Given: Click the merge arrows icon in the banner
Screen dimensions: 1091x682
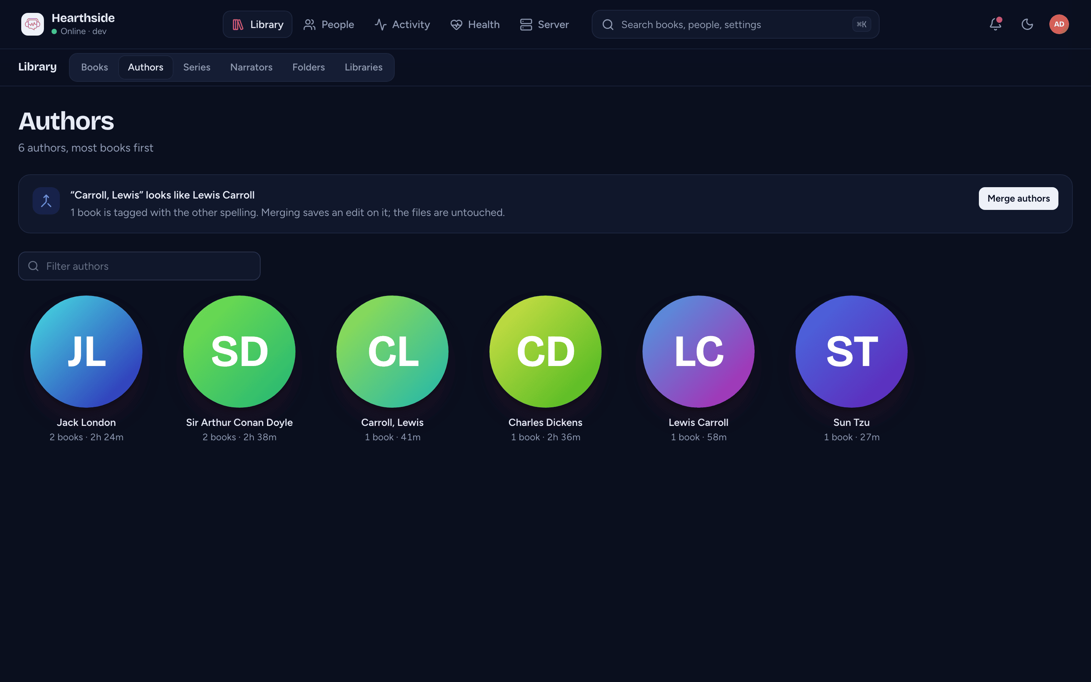Looking at the screenshot, I should pos(47,201).
